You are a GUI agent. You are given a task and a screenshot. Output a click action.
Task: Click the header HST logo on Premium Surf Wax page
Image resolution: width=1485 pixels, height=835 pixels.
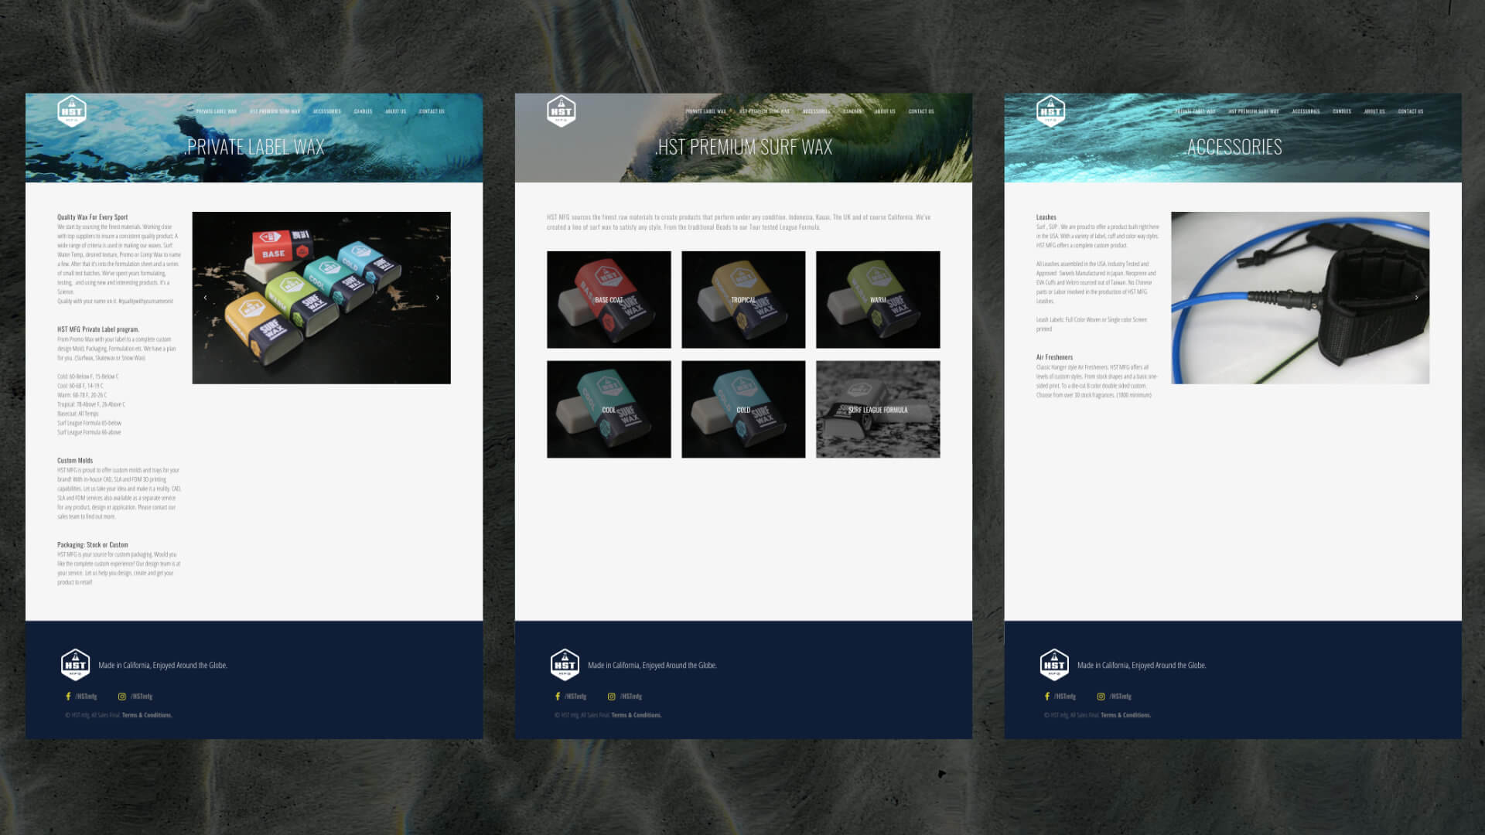pos(562,111)
